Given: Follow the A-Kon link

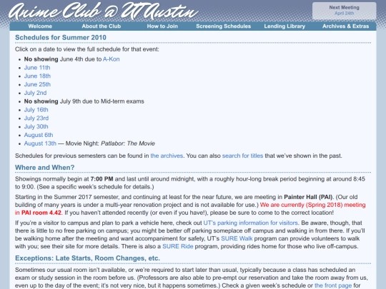Looking at the screenshot, I should (x=112, y=59).
